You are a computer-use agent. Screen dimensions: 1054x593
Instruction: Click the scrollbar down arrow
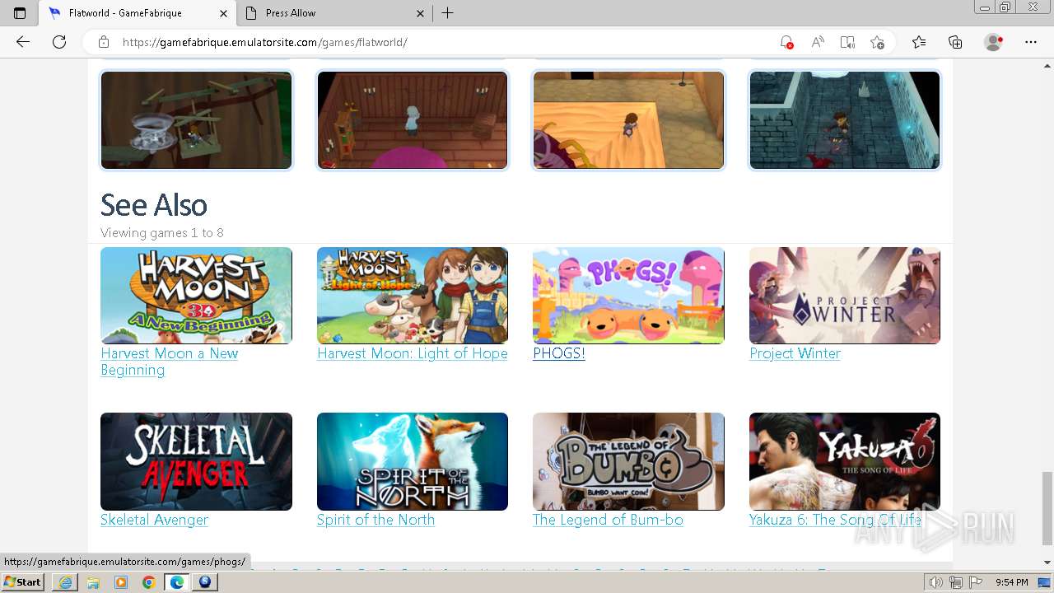pos(1047,563)
